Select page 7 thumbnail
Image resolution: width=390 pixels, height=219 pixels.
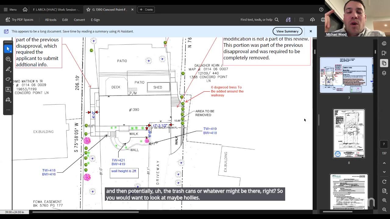click(x=346, y=75)
